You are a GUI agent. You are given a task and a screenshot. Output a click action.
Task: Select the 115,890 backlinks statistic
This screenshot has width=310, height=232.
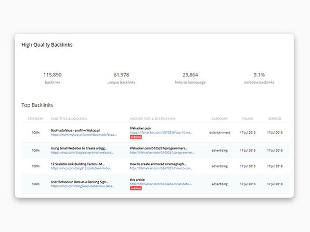click(x=53, y=78)
